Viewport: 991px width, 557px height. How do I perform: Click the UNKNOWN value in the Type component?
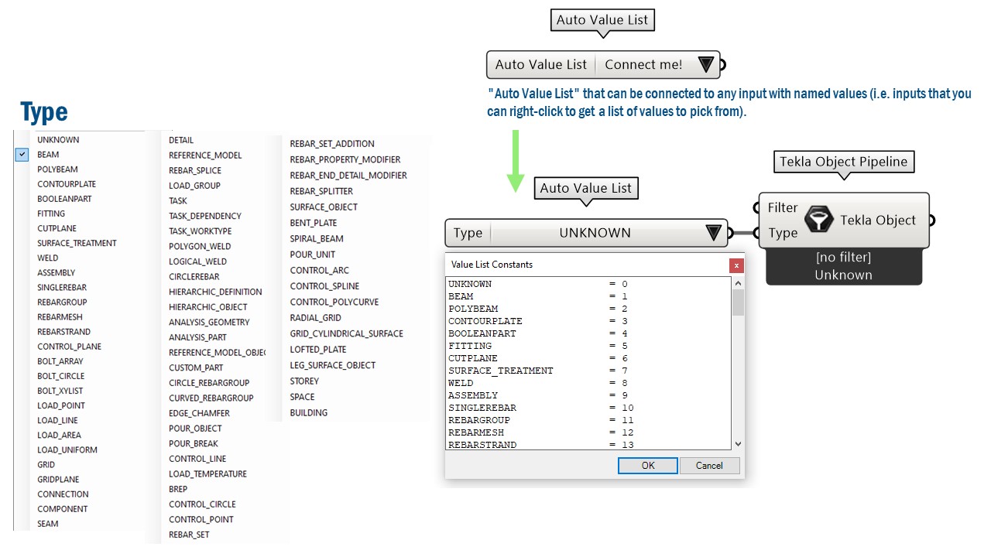[x=595, y=233]
